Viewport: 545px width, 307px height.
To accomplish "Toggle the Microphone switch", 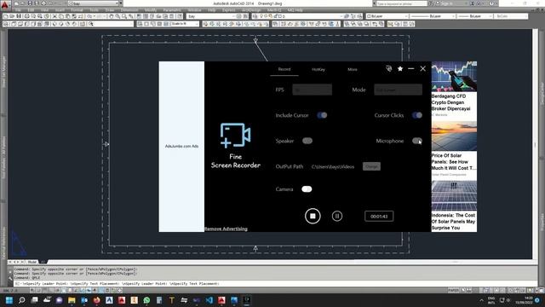I will tap(417, 141).
